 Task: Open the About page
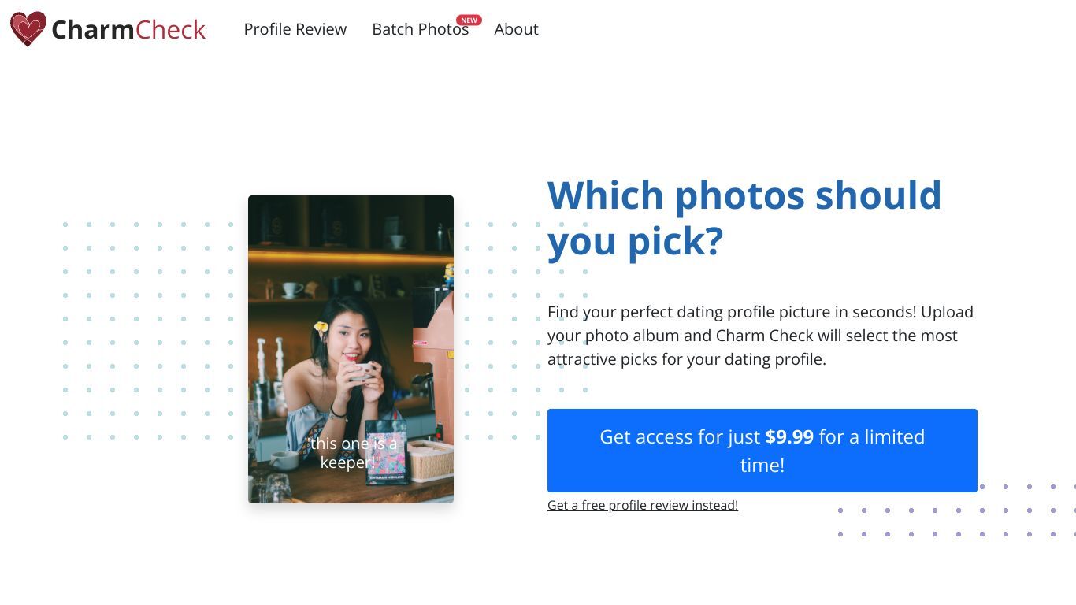tap(516, 29)
